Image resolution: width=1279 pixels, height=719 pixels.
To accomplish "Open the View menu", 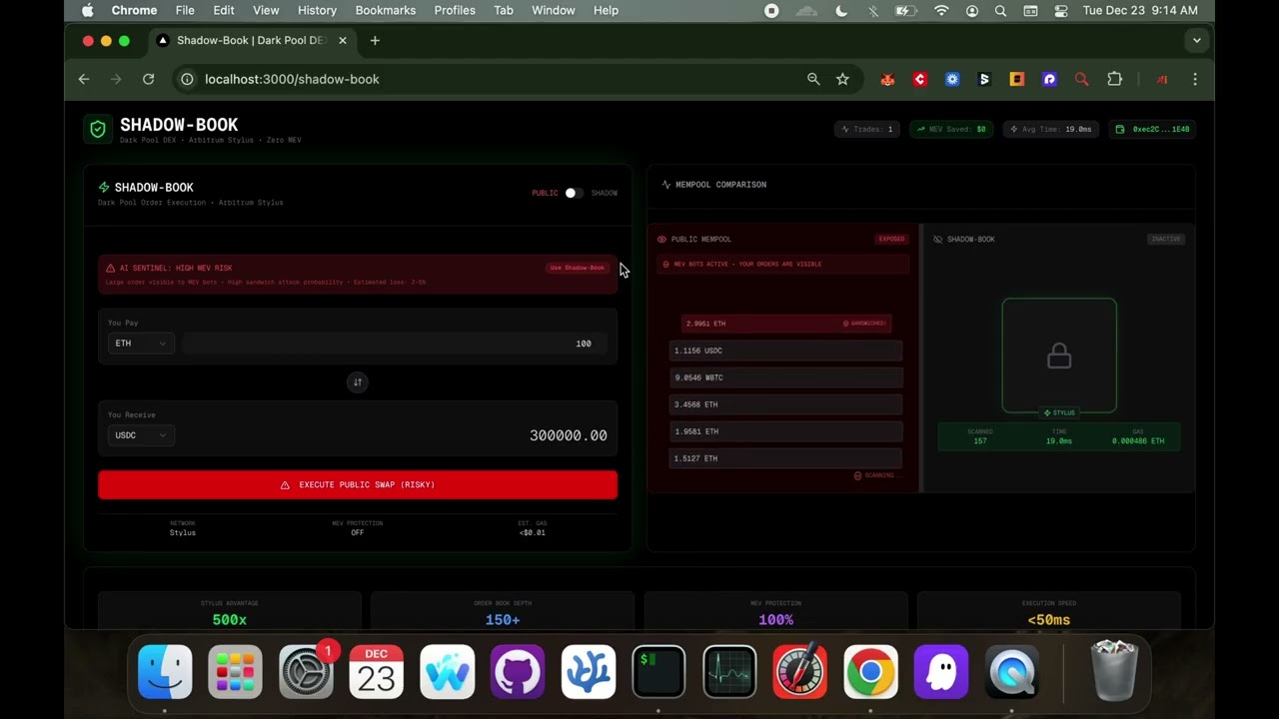I will coord(266,10).
